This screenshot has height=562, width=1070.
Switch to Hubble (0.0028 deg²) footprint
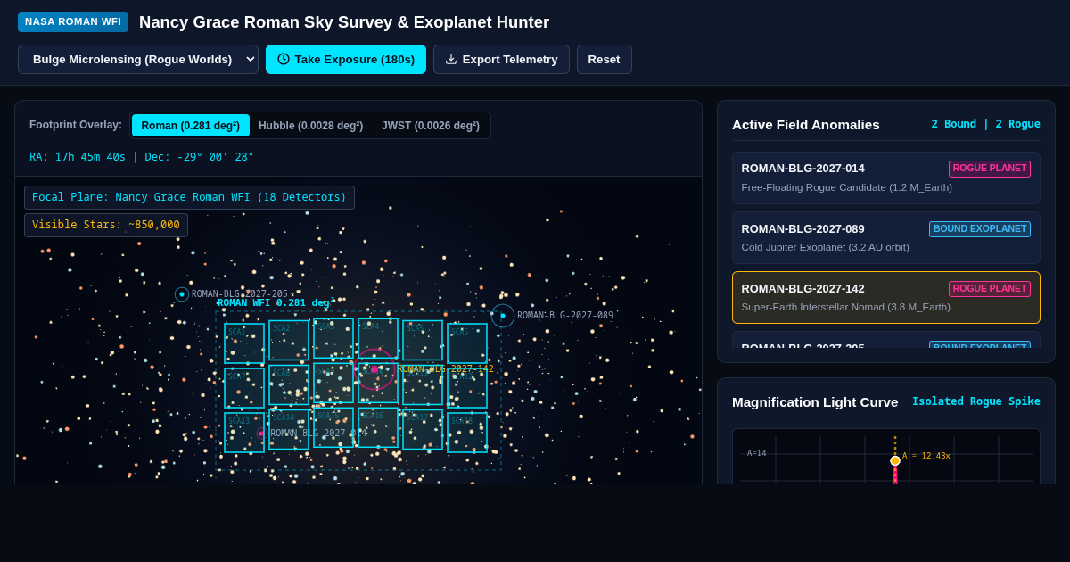[x=310, y=125]
